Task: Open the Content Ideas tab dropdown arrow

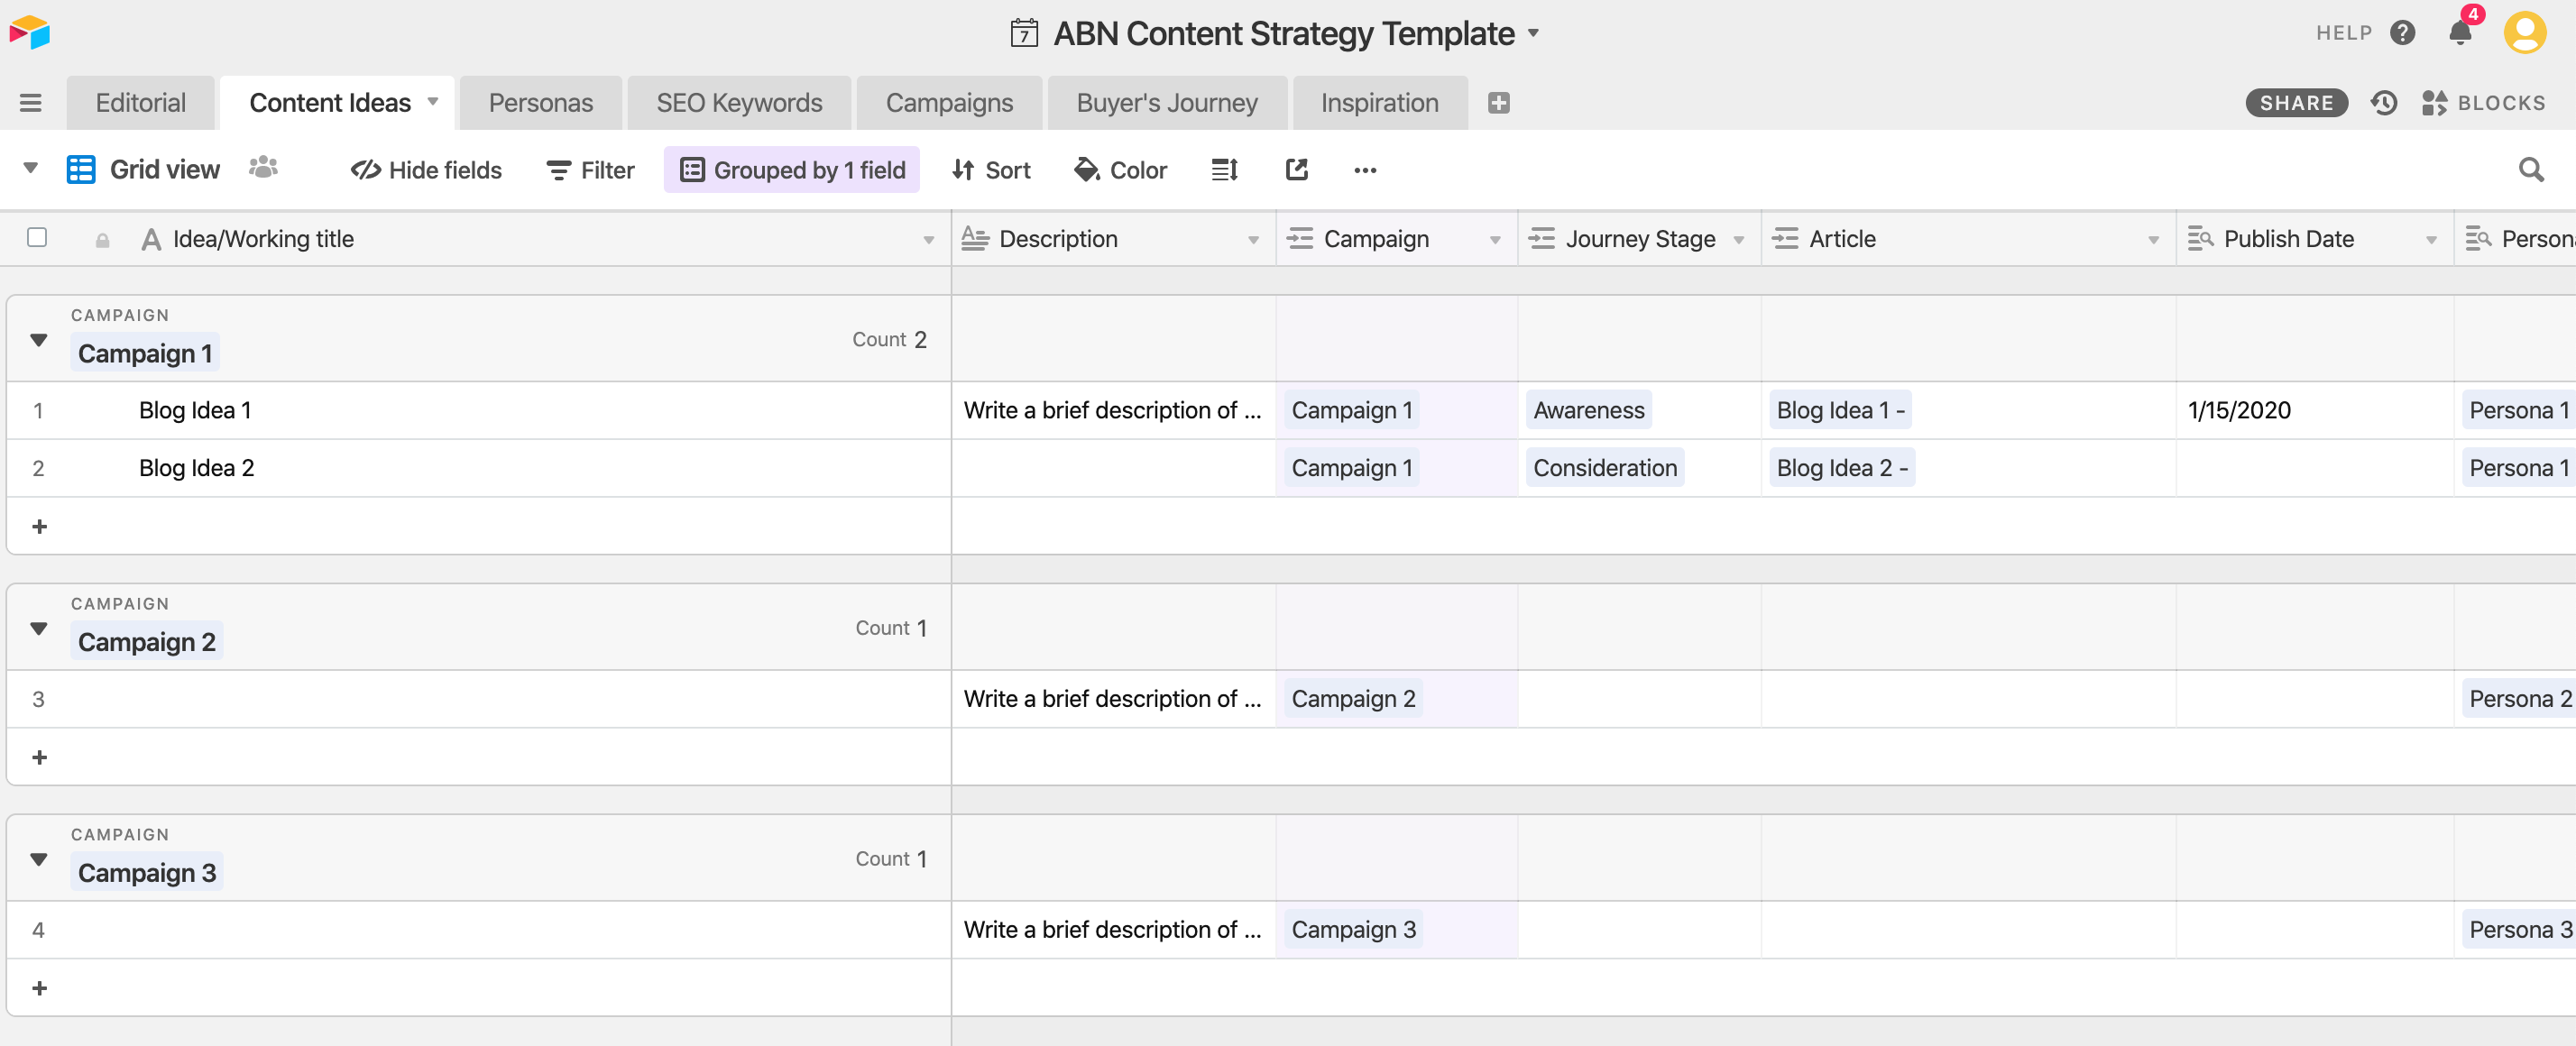Action: pyautogui.click(x=433, y=101)
